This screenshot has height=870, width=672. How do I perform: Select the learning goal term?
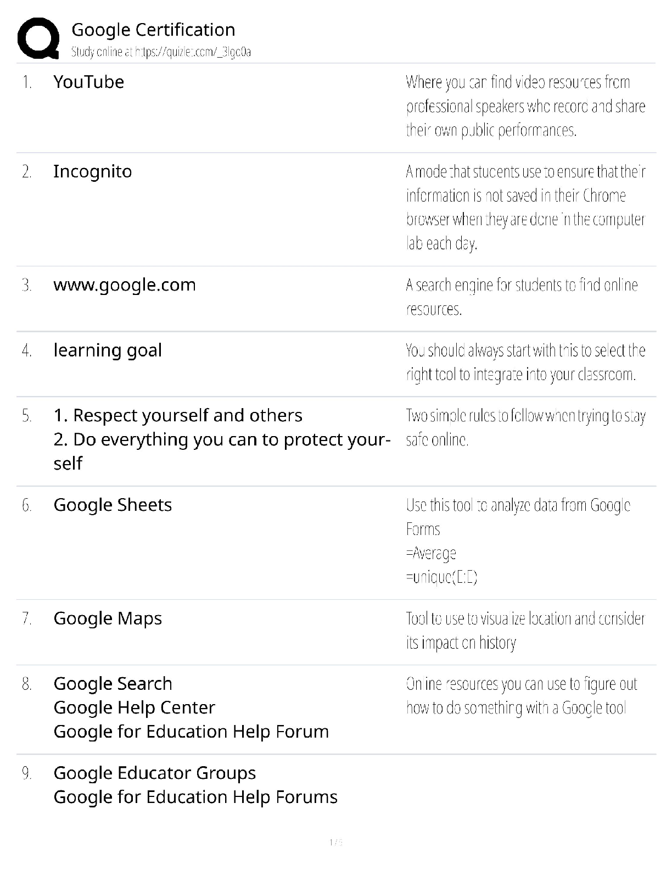click(108, 350)
